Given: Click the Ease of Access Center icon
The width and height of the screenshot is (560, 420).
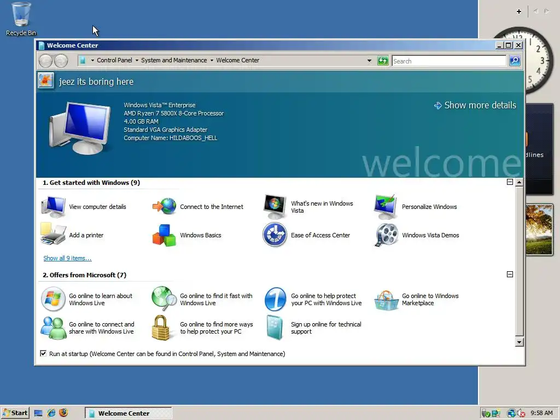Looking at the screenshot, I should (x=275, y=235).
